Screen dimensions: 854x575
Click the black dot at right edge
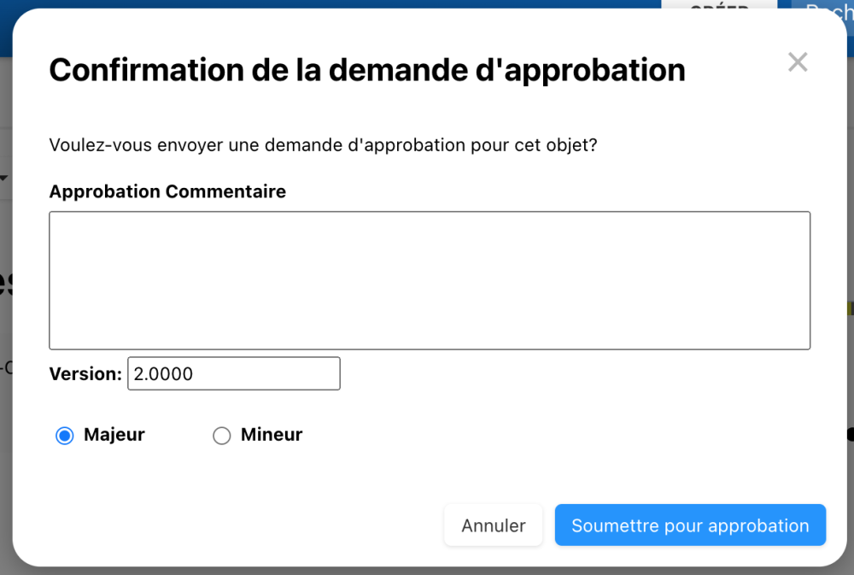tap(851, 434)
